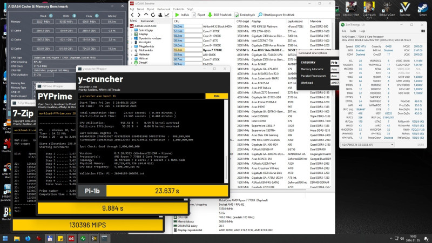Go back in AIDA64 Extreme toolbar
Viewport: 432px width, 243px height.
132,15
